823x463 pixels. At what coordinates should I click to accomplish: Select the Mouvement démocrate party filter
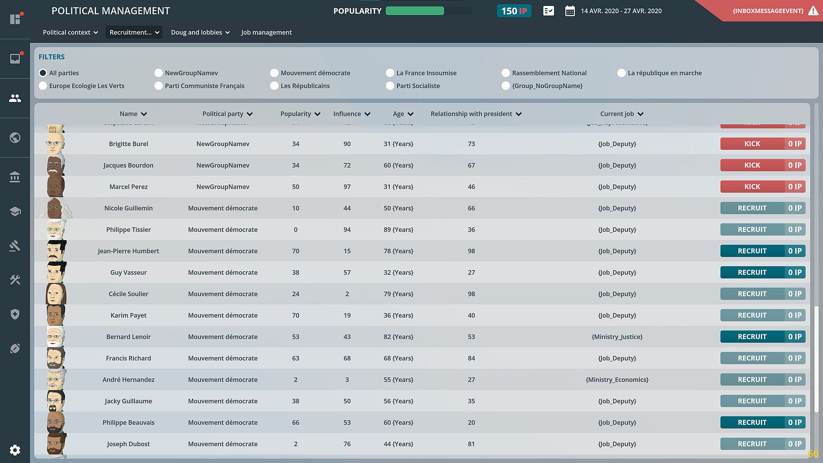[x=274, y=73]
